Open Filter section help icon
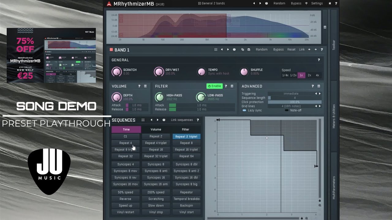392x220 pixels. 226,86
